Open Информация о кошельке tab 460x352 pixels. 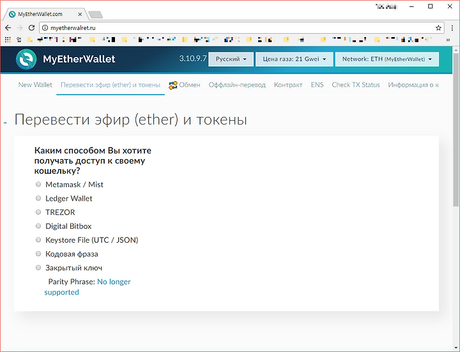pos(413,85)
